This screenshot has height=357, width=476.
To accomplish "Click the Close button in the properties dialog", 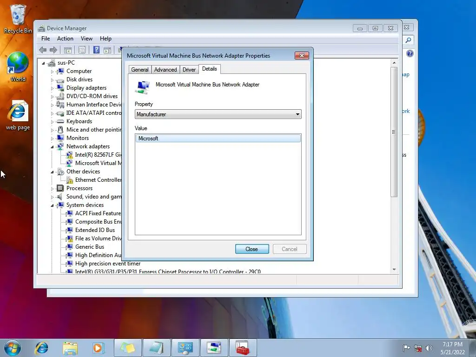I will (x=251, y=249).
